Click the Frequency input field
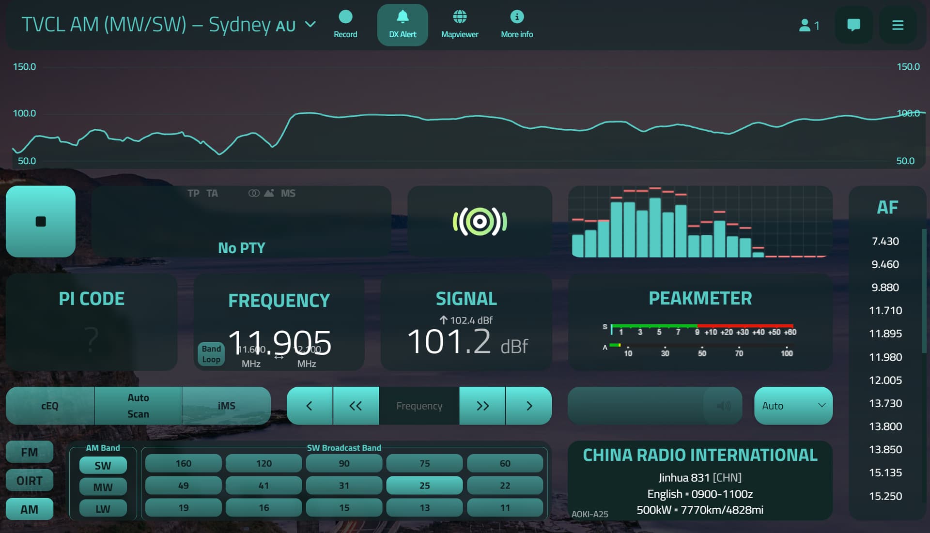The width and height of the screenshot is (930, 533). click(419, 406)
